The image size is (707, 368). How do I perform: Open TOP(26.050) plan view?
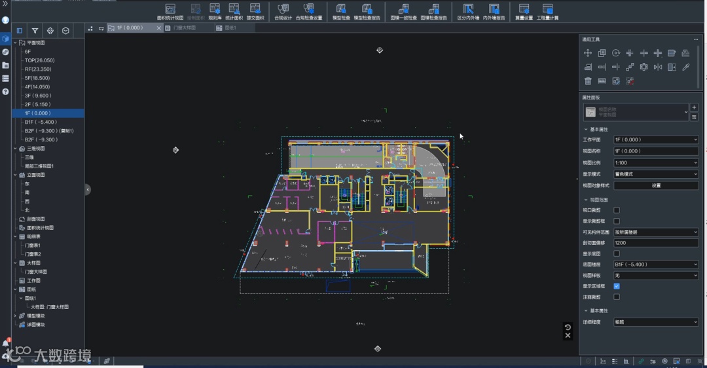[40, 60]
